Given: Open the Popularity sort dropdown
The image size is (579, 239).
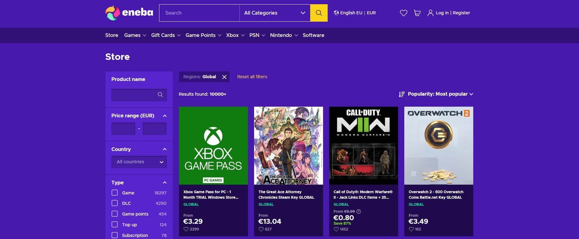Looking at the screenshot, I should pyautogui.click(x=436, y=94).
